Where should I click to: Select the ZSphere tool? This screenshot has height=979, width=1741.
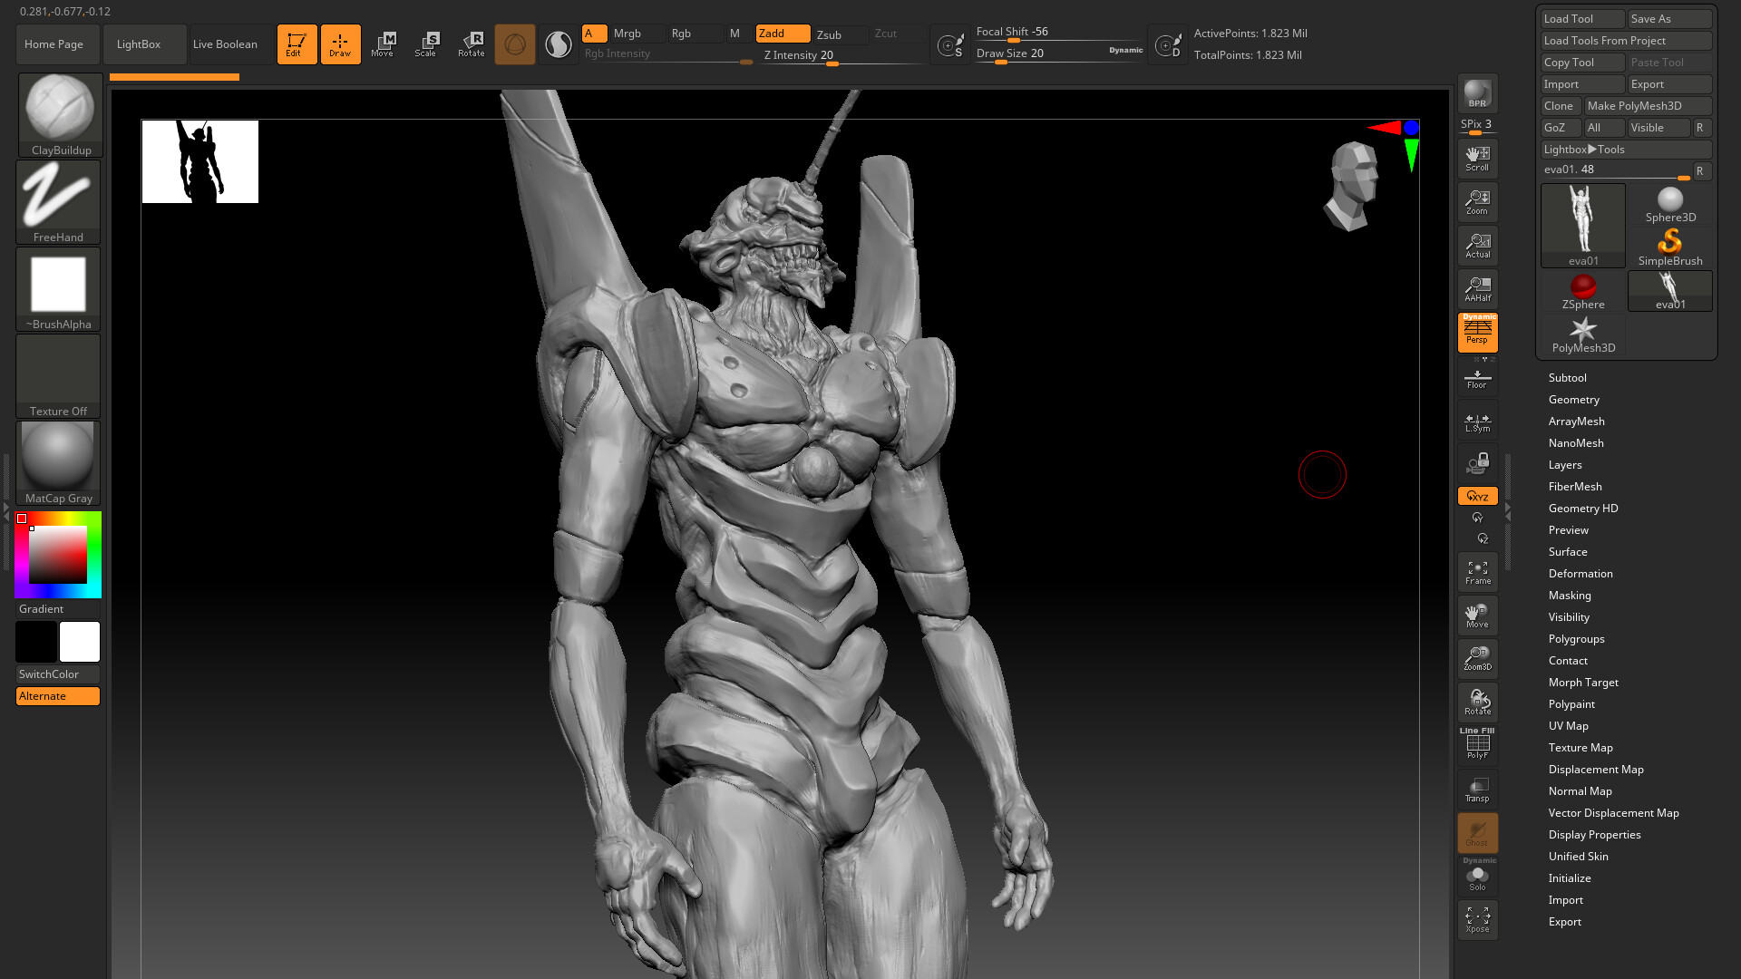click(1583, 291)
